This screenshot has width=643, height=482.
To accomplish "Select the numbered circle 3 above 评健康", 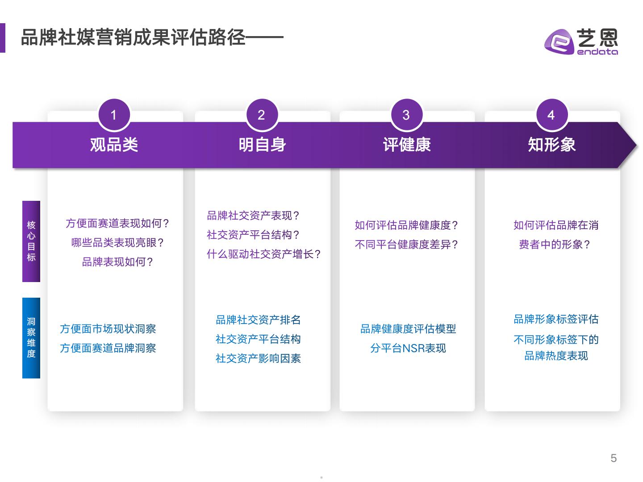I will tap(406, 115).
